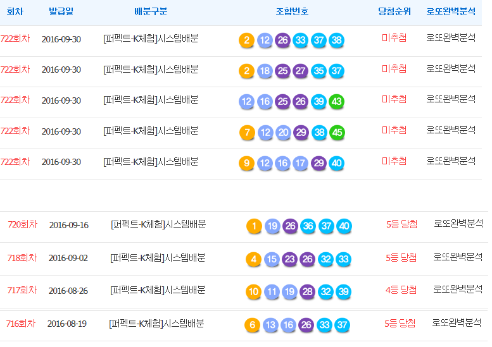Open 로또완벽분석 link in 717회차 row
492x347 pixels.
point(458,289)
